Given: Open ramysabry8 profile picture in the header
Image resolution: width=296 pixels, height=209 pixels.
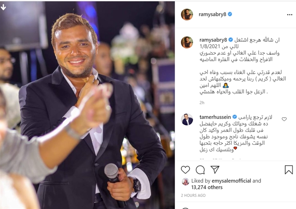Looking at the screenshot, I should (x=187, y=14).
